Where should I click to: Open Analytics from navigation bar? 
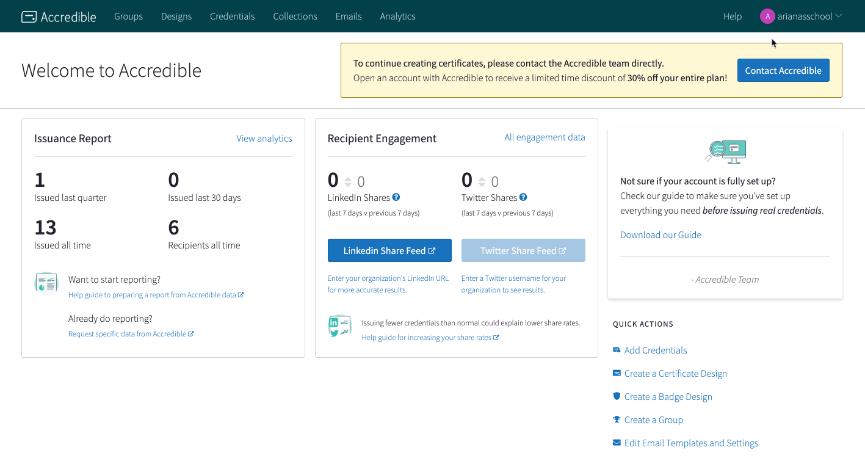point(398,16)
